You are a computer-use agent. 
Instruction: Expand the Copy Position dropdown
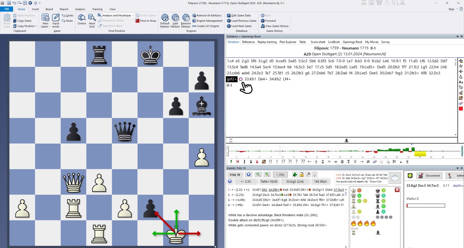[x=36, y=26]
